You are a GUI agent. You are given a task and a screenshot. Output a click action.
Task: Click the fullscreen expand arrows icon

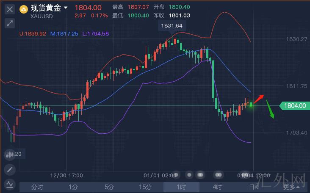coord(10,23)
